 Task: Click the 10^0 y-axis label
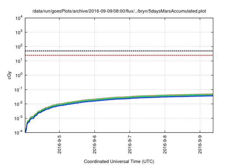click(19, 75)
